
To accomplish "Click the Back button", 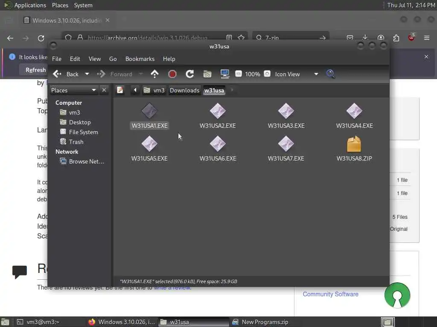I will click(66, 74).
